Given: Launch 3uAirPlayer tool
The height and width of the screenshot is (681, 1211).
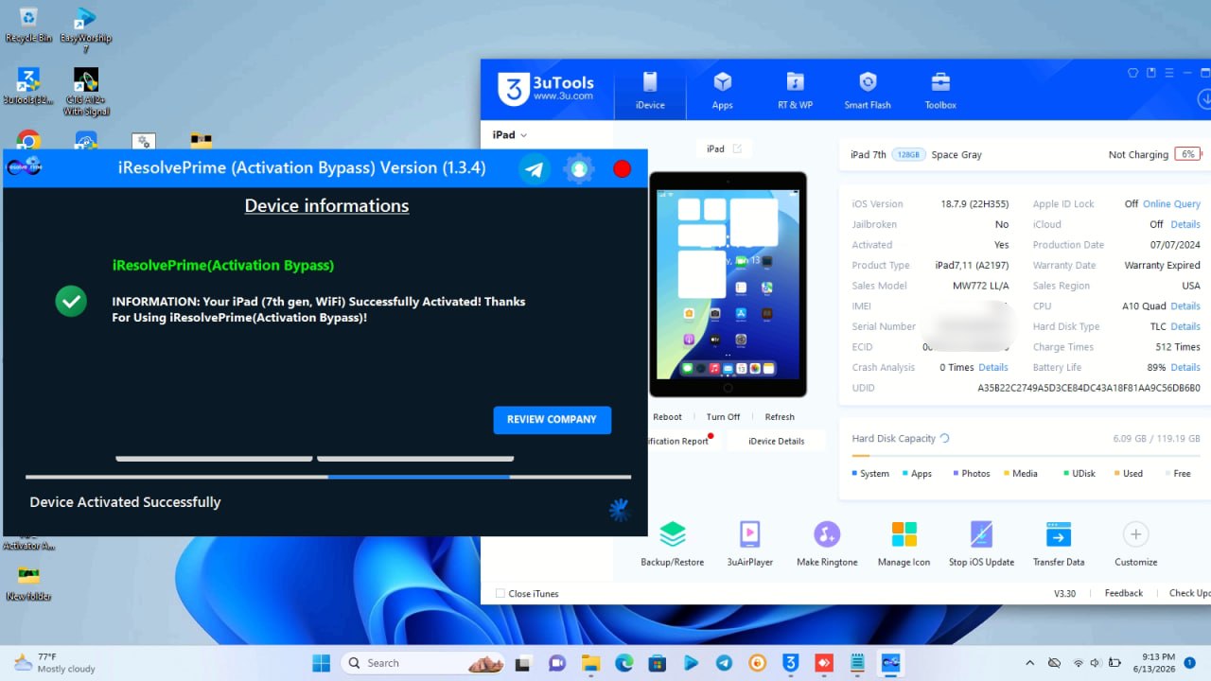Looking at the screenshot, I should pos(749,544).
